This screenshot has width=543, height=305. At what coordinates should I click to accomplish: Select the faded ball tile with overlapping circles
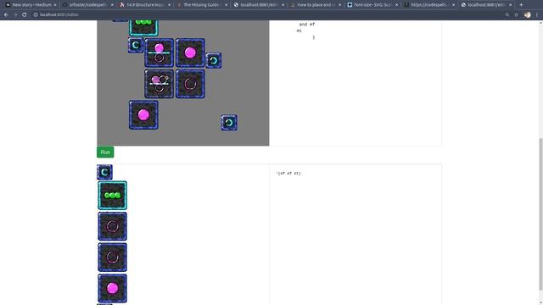[159, 84]
